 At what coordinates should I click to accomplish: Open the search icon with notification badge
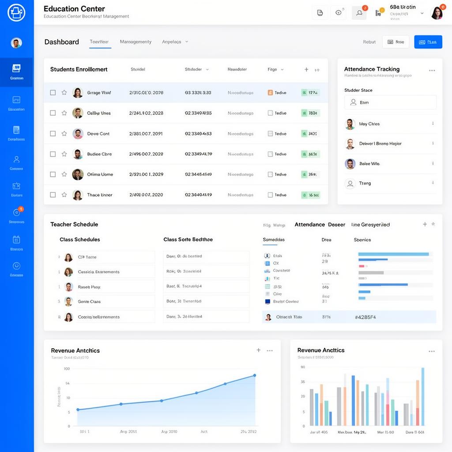pos(359,13)
